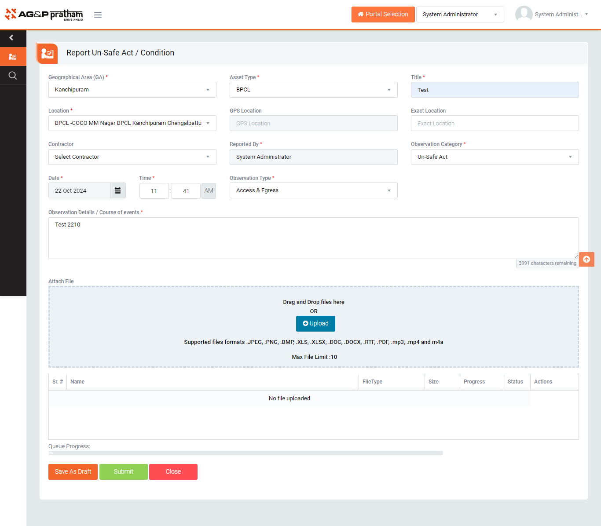The image size is (601, 526).
Task: Click the Portal Selection button
Action: click(383, 15)
